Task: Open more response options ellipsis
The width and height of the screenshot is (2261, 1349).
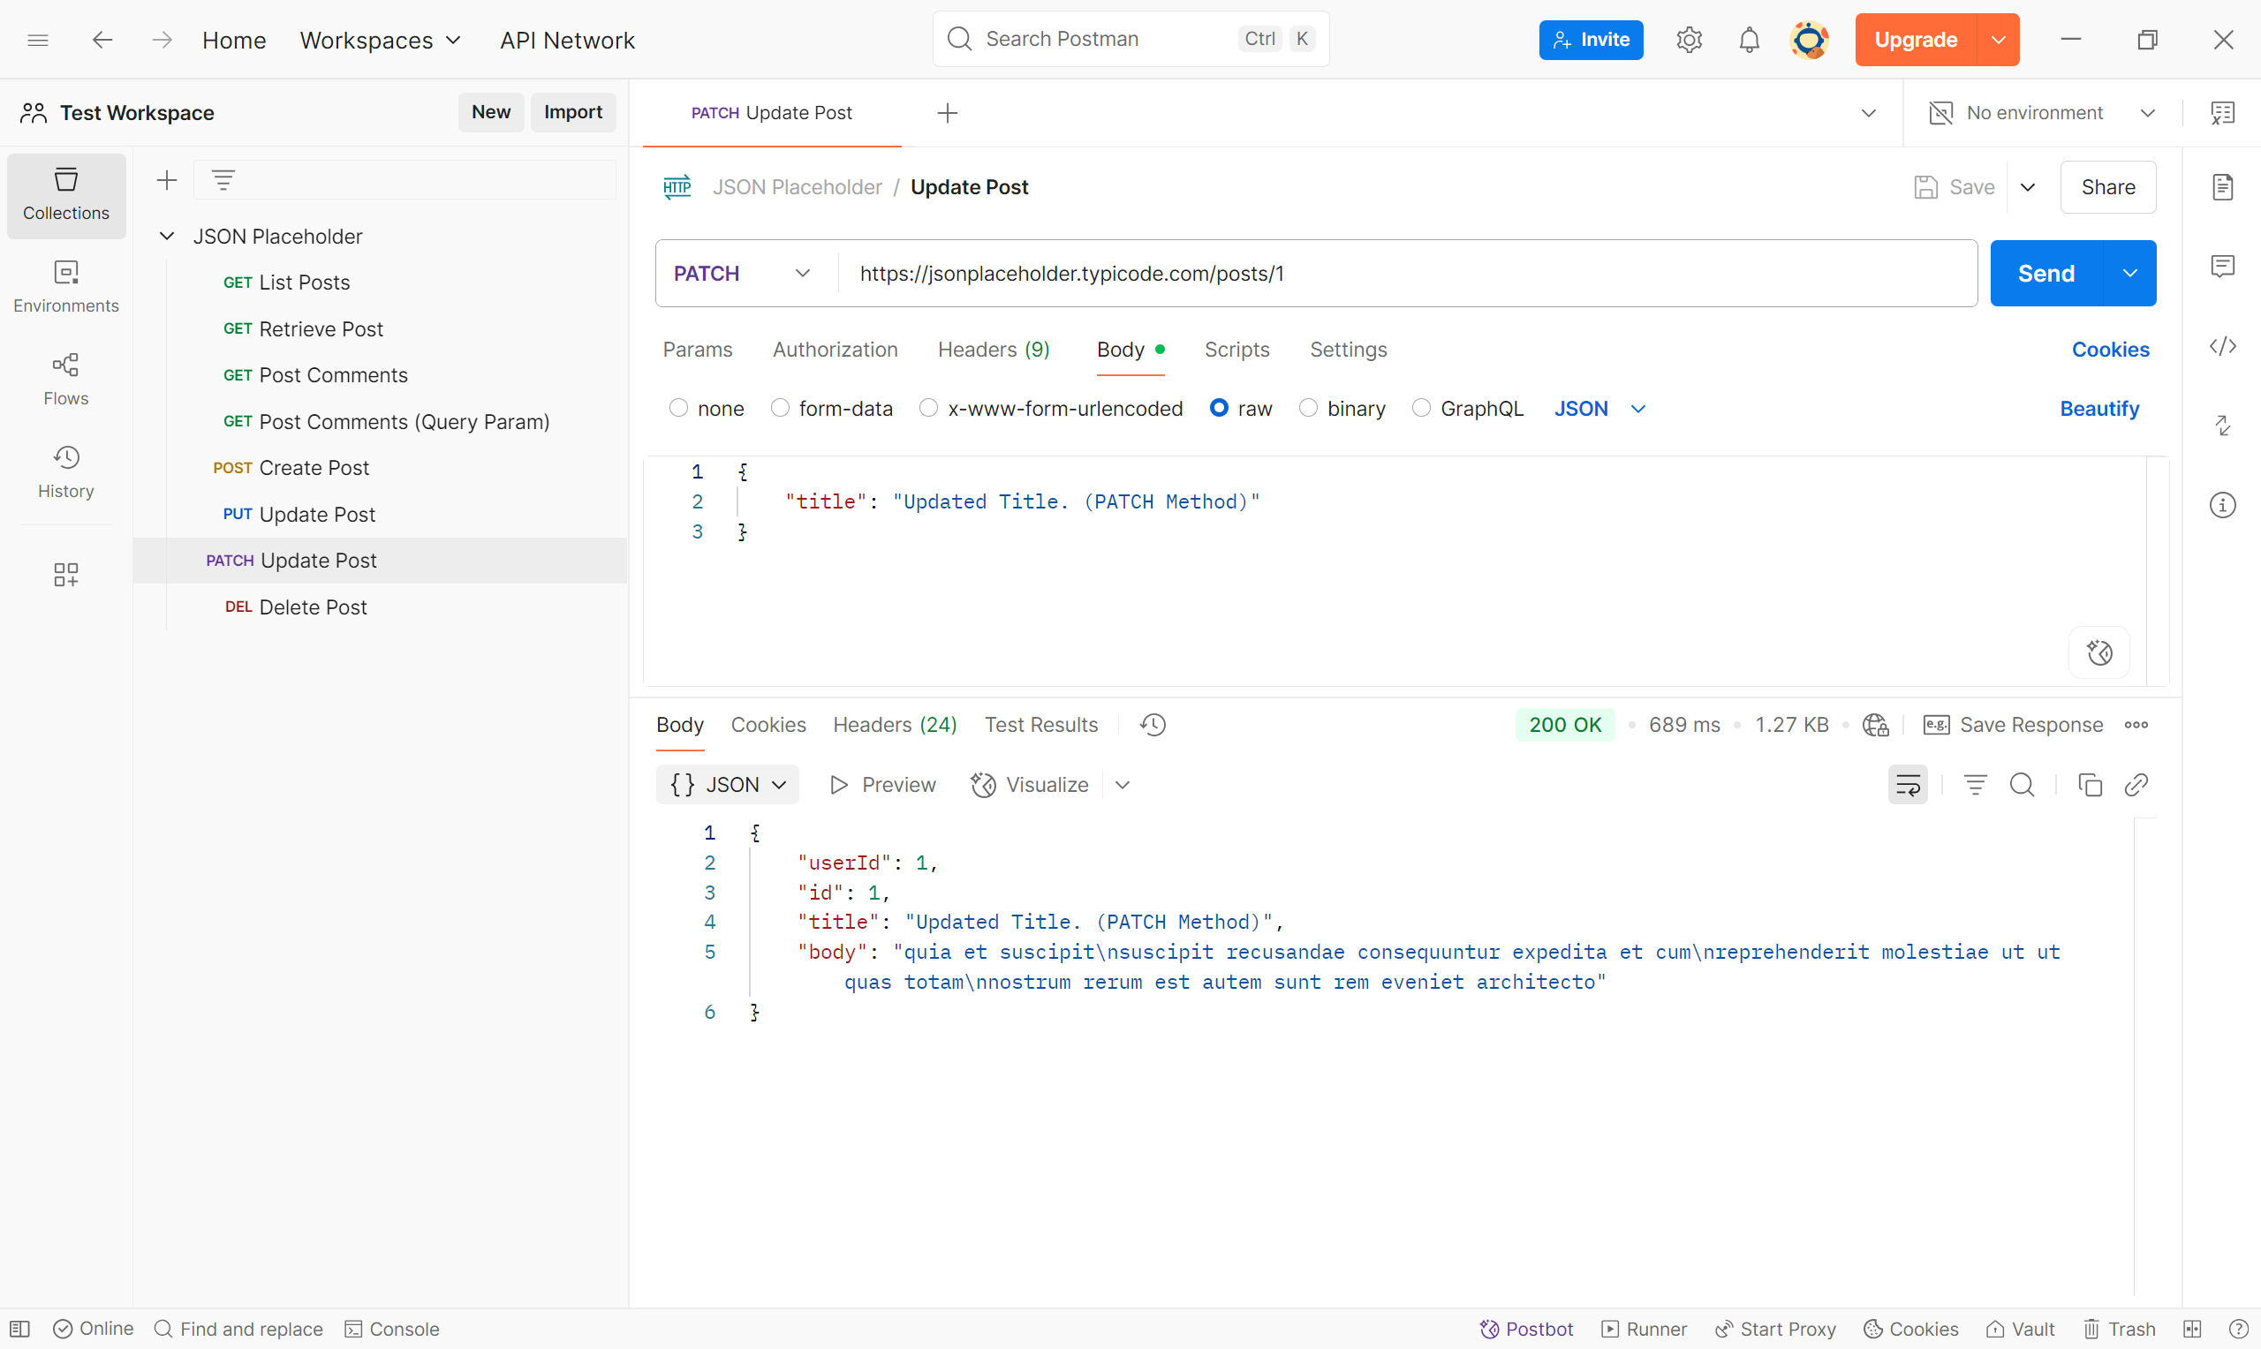Action: 2136,725
